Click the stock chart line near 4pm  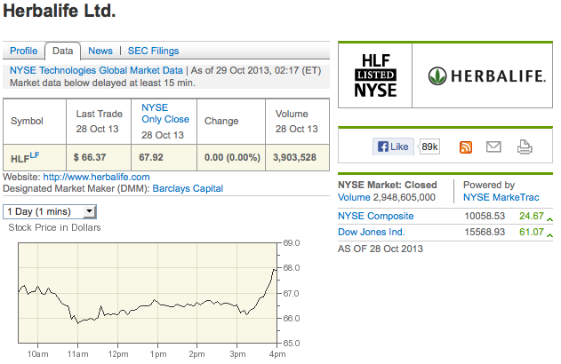click(275, 270)
